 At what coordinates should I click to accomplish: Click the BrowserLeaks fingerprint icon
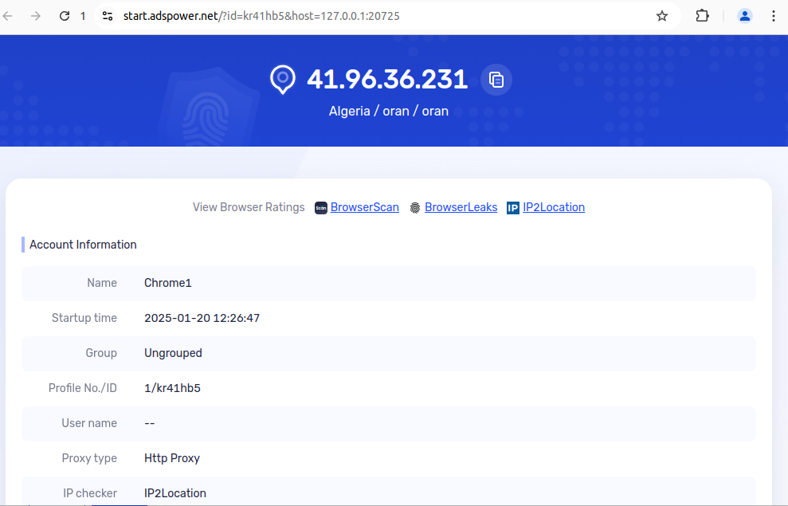point(415,207)
